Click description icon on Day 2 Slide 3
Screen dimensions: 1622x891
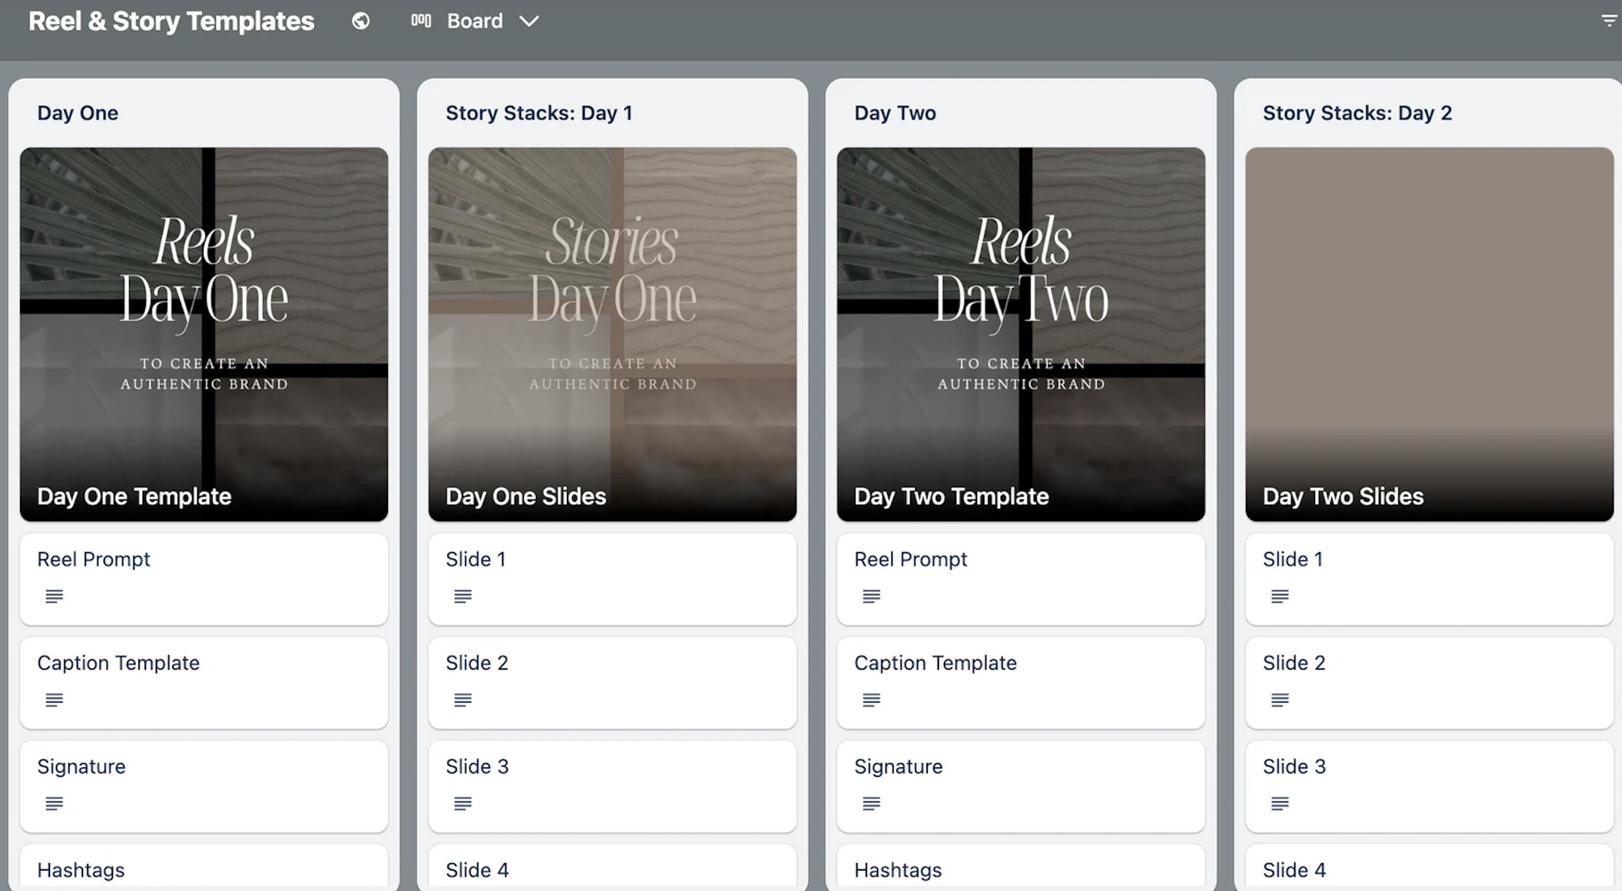click(x=1279, y=803)
